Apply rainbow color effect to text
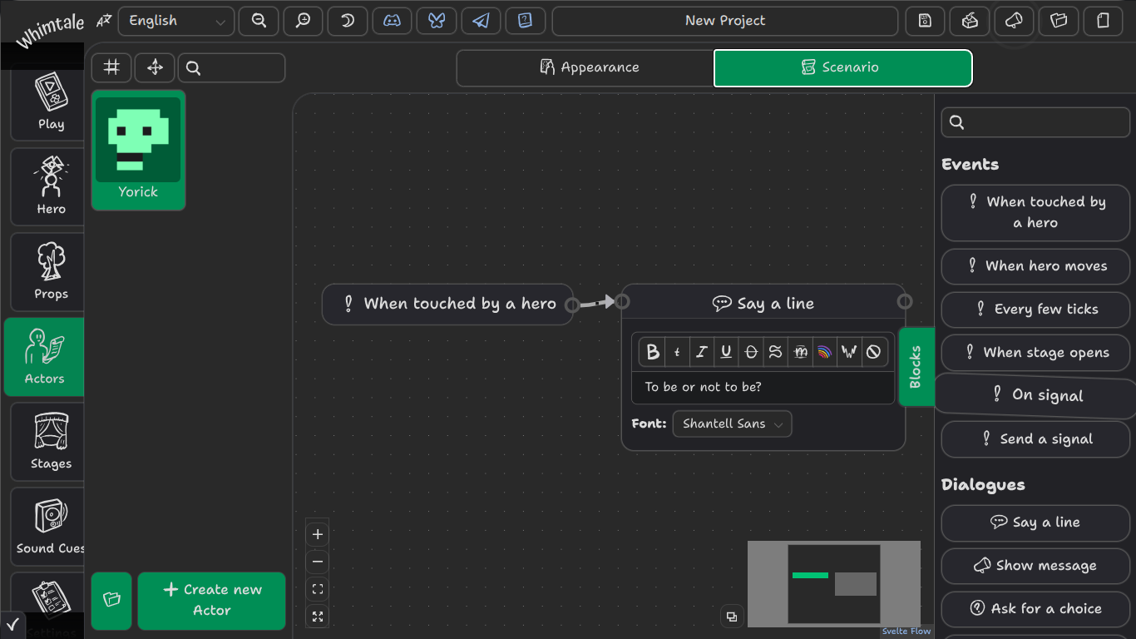The image size is (1136, 639). [x=824, y=352]
